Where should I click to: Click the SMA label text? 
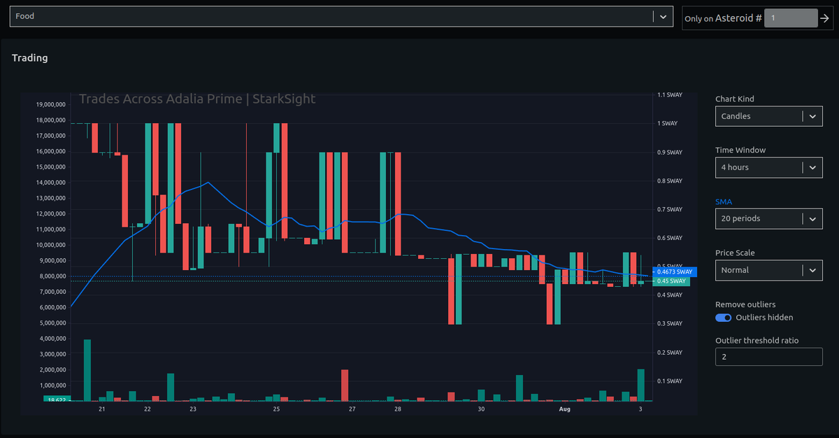(724, 202)
